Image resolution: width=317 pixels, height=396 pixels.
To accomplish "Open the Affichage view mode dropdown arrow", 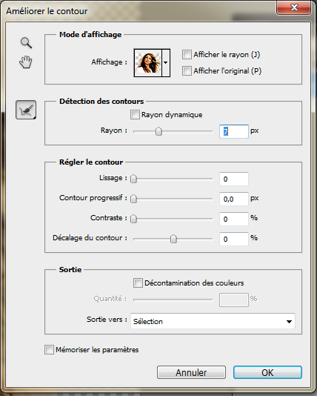I will tap(166, 63).
